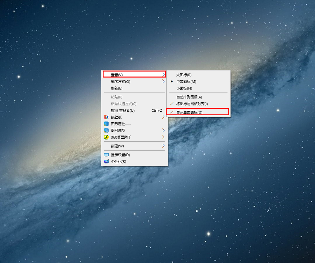Click the 换壁纸 menu label
This screenshot has height=263, width=315.
116,117
